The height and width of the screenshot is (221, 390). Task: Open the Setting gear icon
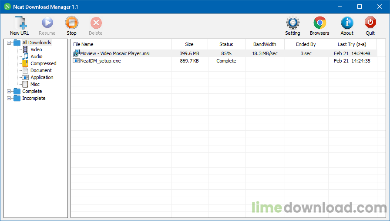(292, 23)
